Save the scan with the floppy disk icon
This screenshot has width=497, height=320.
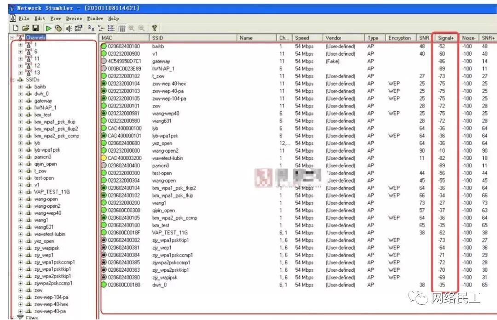pos(35,28)
